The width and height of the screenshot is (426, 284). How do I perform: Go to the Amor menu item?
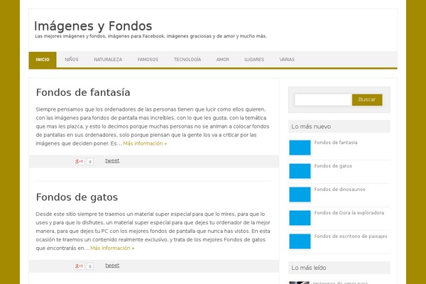(x=222, y=60)
